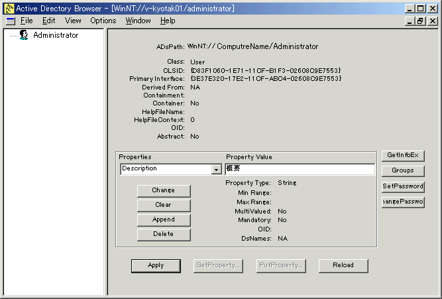Open the Options menu

coord(103,21)
